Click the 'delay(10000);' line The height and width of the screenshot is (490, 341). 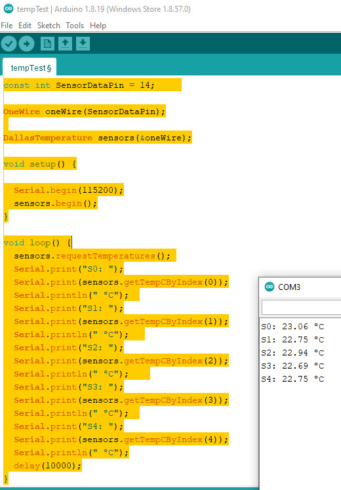click(48, 466)
